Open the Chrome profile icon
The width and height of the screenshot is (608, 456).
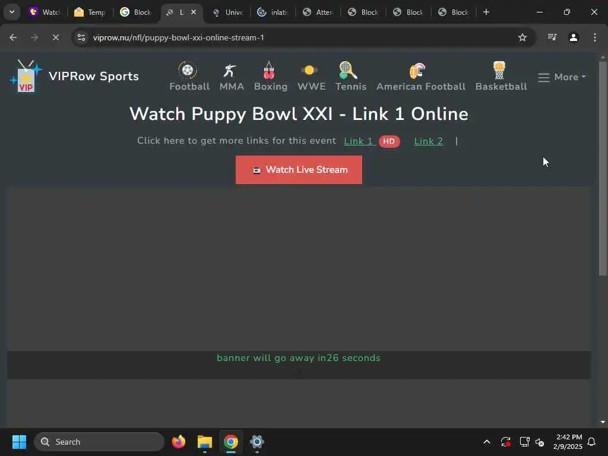tap(574, 37)
